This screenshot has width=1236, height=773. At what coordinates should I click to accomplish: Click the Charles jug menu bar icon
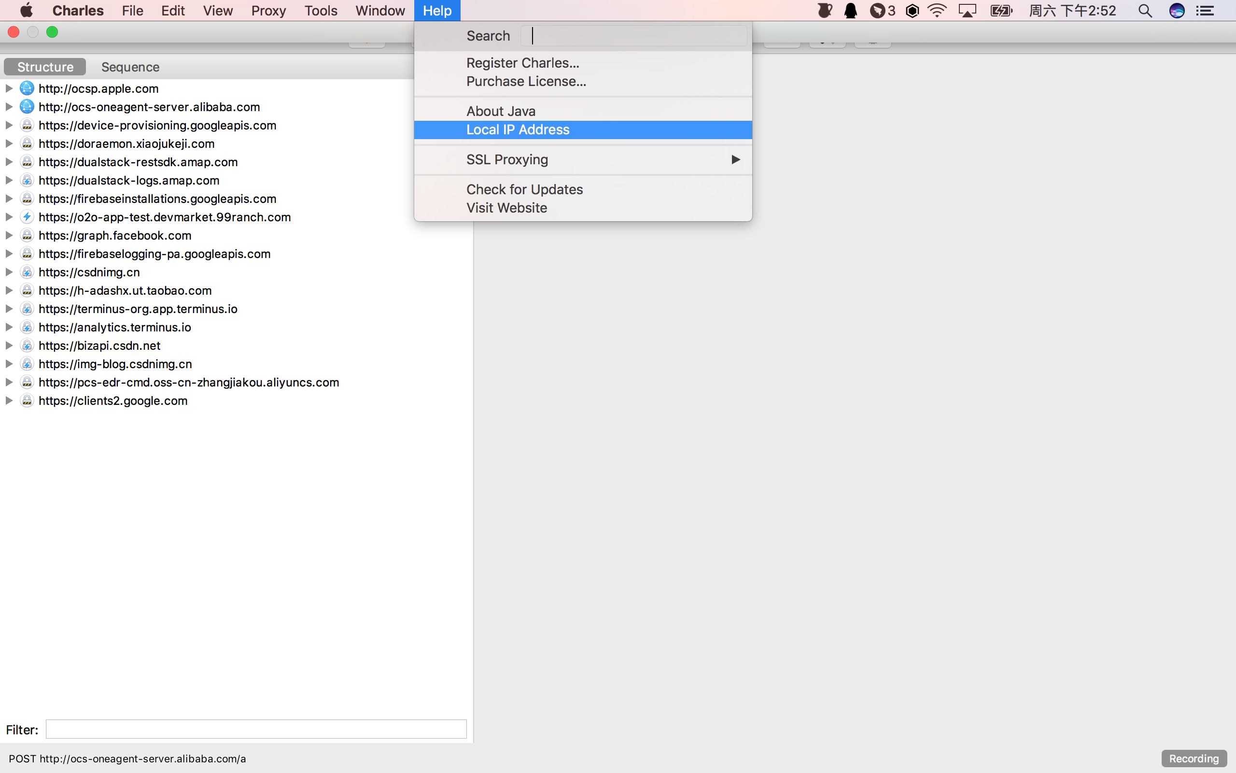click(824, 11)
